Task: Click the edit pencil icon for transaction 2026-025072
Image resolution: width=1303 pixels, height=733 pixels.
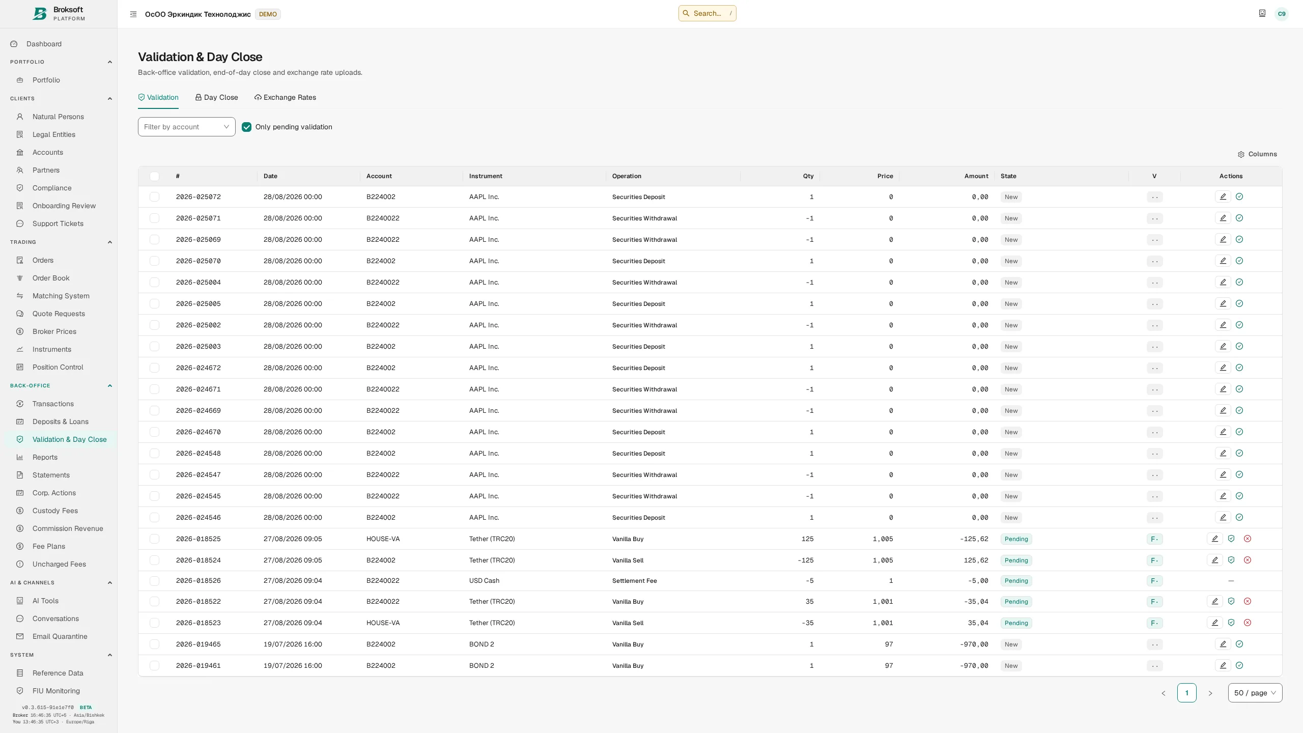Action: (x=1223, y=196)
